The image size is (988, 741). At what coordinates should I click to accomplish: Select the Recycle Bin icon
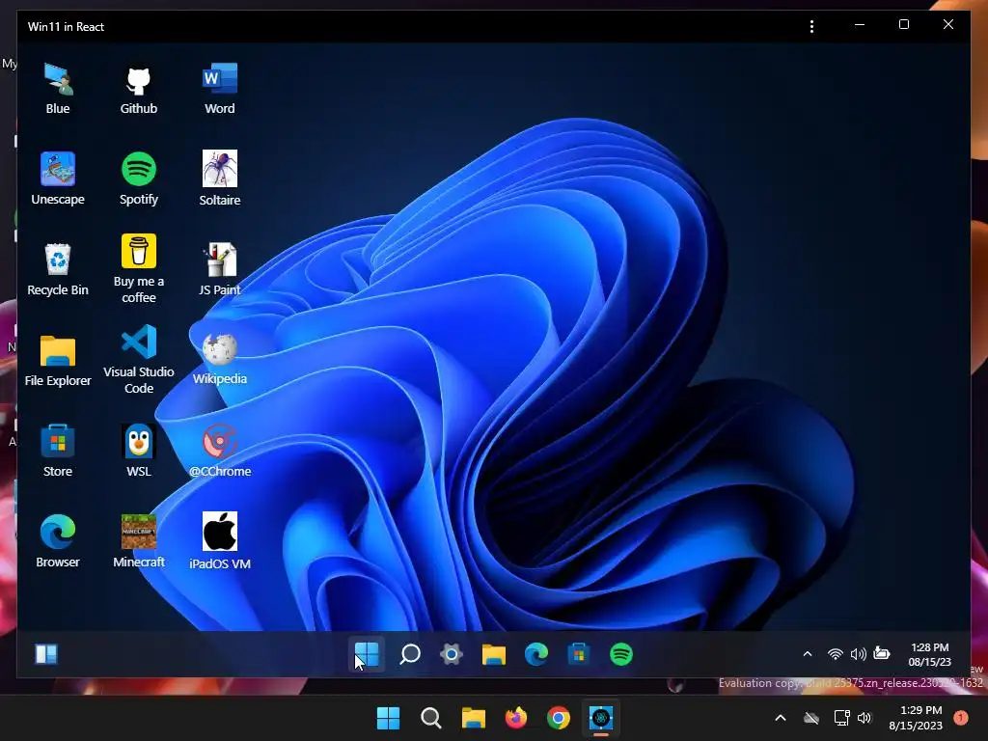58,270
